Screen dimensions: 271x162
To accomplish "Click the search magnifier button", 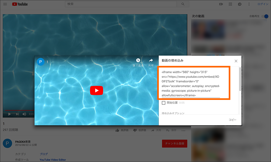I will (x=183, y=4).
